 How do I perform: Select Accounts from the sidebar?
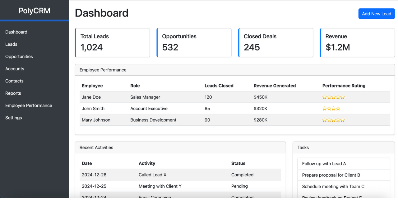click(15, 69)
